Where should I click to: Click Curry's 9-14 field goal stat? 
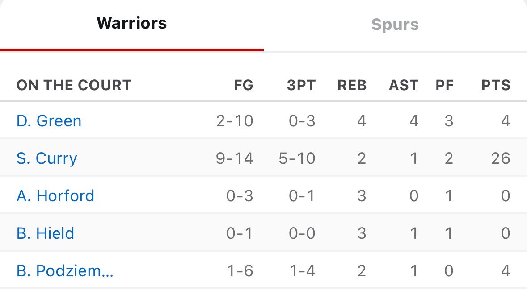(235, 158)
